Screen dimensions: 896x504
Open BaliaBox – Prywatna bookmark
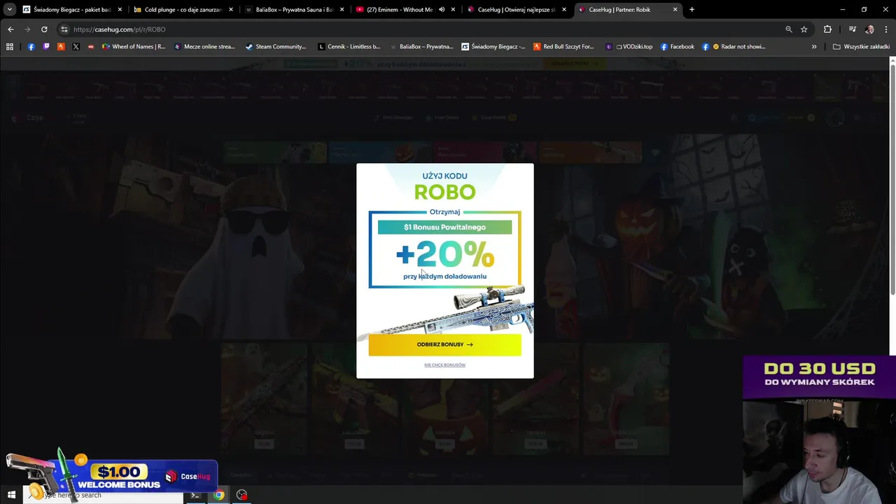tap(420, 47)
